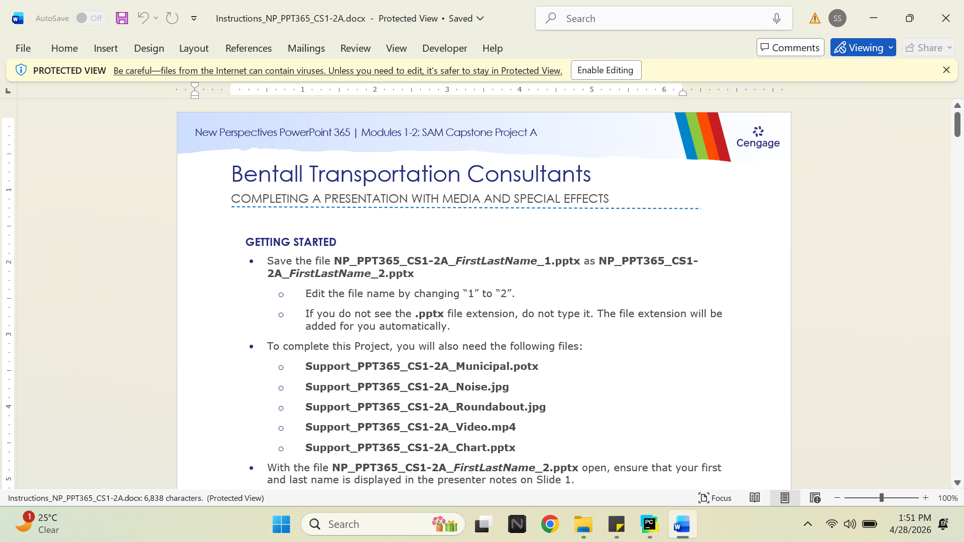
Task: Switch to Print Layout view icon
Action: coord(785,498)
